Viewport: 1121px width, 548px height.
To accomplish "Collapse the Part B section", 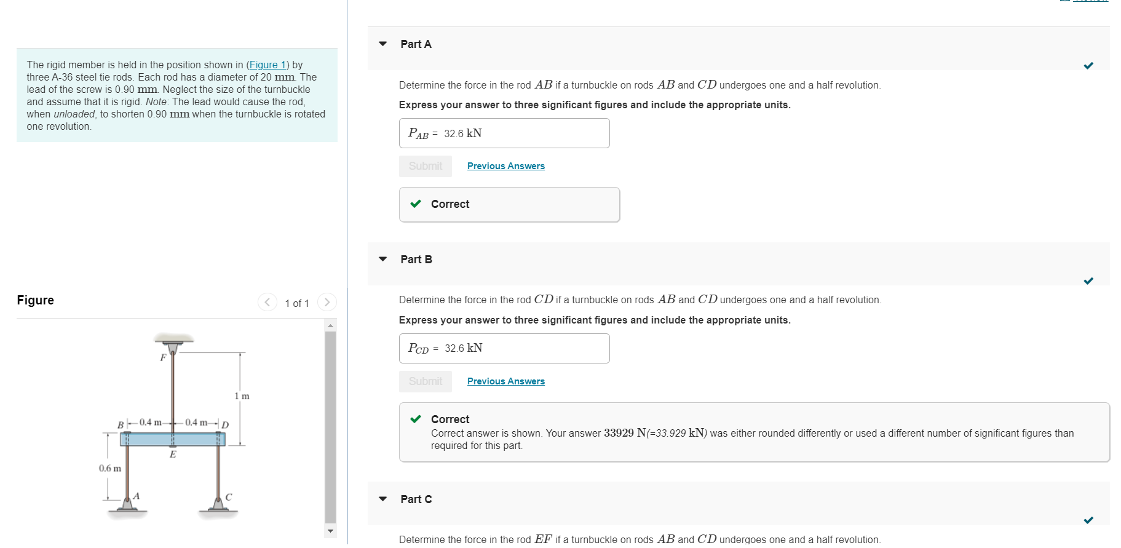I will (383, 260).
